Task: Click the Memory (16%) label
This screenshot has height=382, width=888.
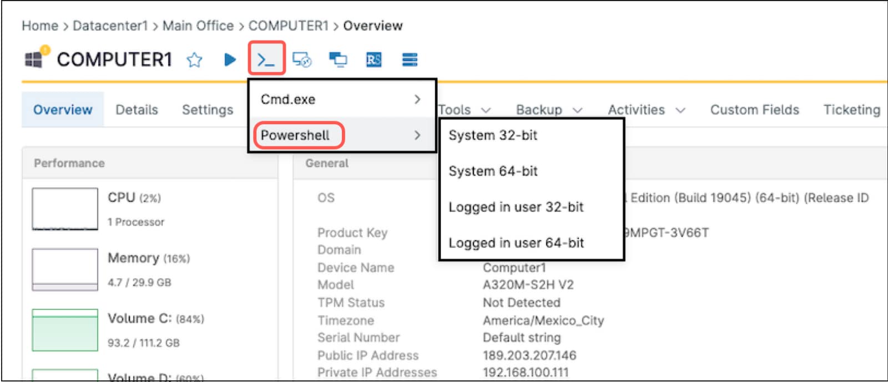Action: [149, 258]
